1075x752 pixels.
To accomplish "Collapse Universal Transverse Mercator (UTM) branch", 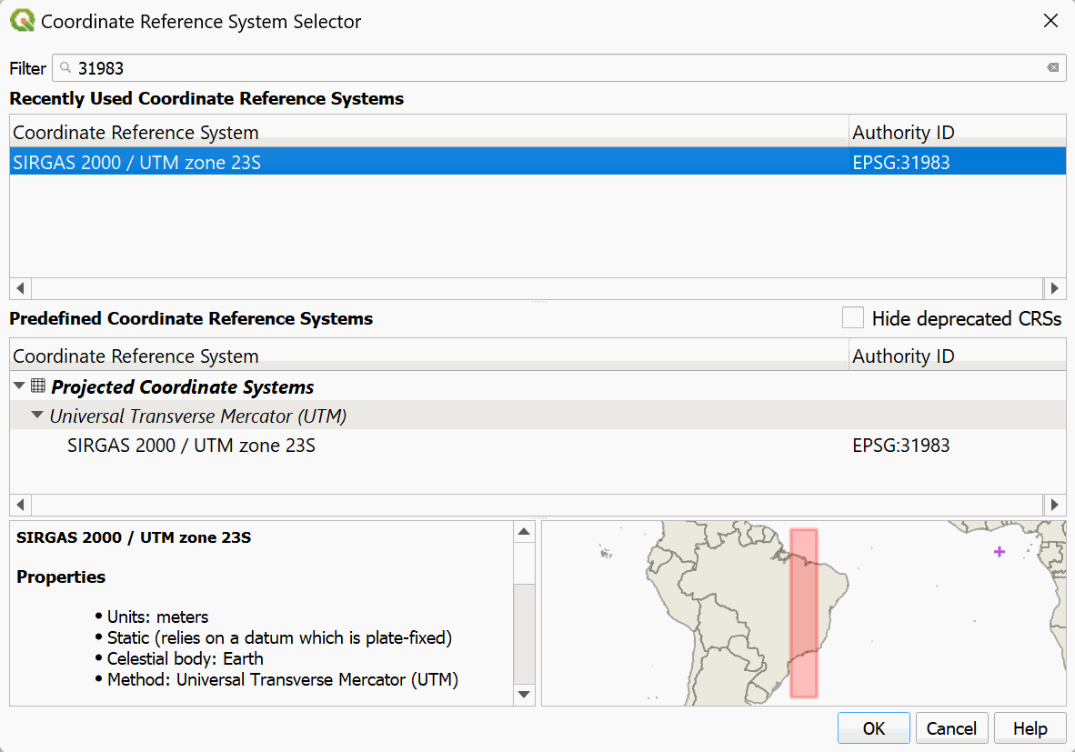I will (x=36, y=416).
